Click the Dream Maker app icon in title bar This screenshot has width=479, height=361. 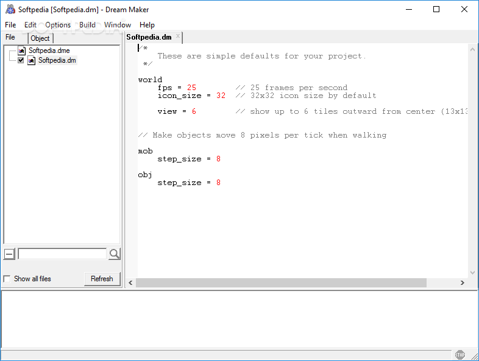tap(10, 10)
